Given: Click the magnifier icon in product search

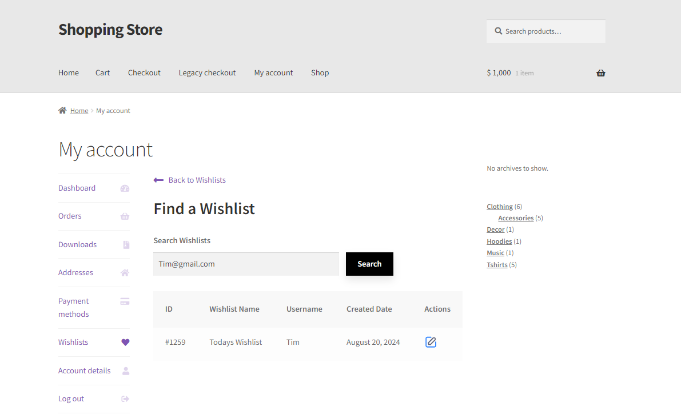Looking at the screenshot, I should coord(498,31).
